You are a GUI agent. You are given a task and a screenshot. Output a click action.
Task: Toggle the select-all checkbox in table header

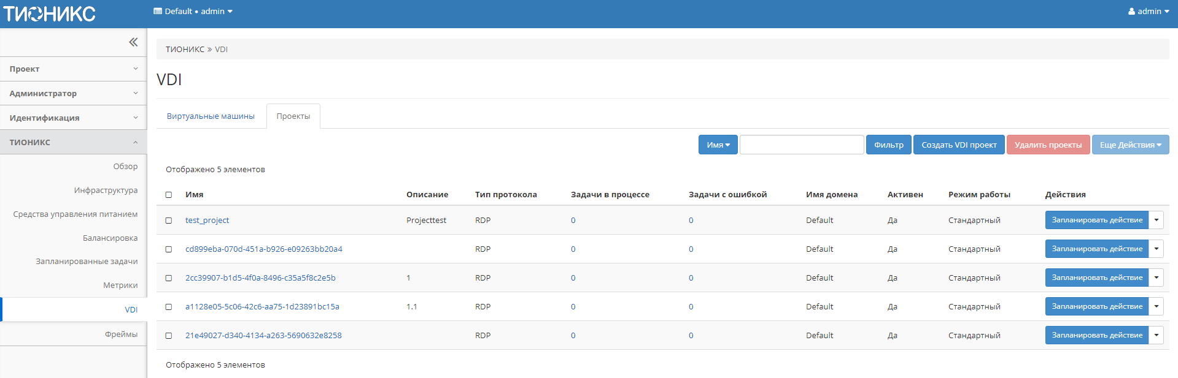click(x=169, y=195)
